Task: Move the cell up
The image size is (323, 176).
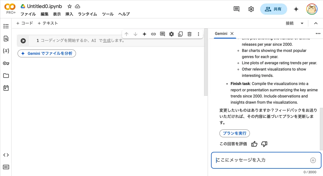Action: 127,34
